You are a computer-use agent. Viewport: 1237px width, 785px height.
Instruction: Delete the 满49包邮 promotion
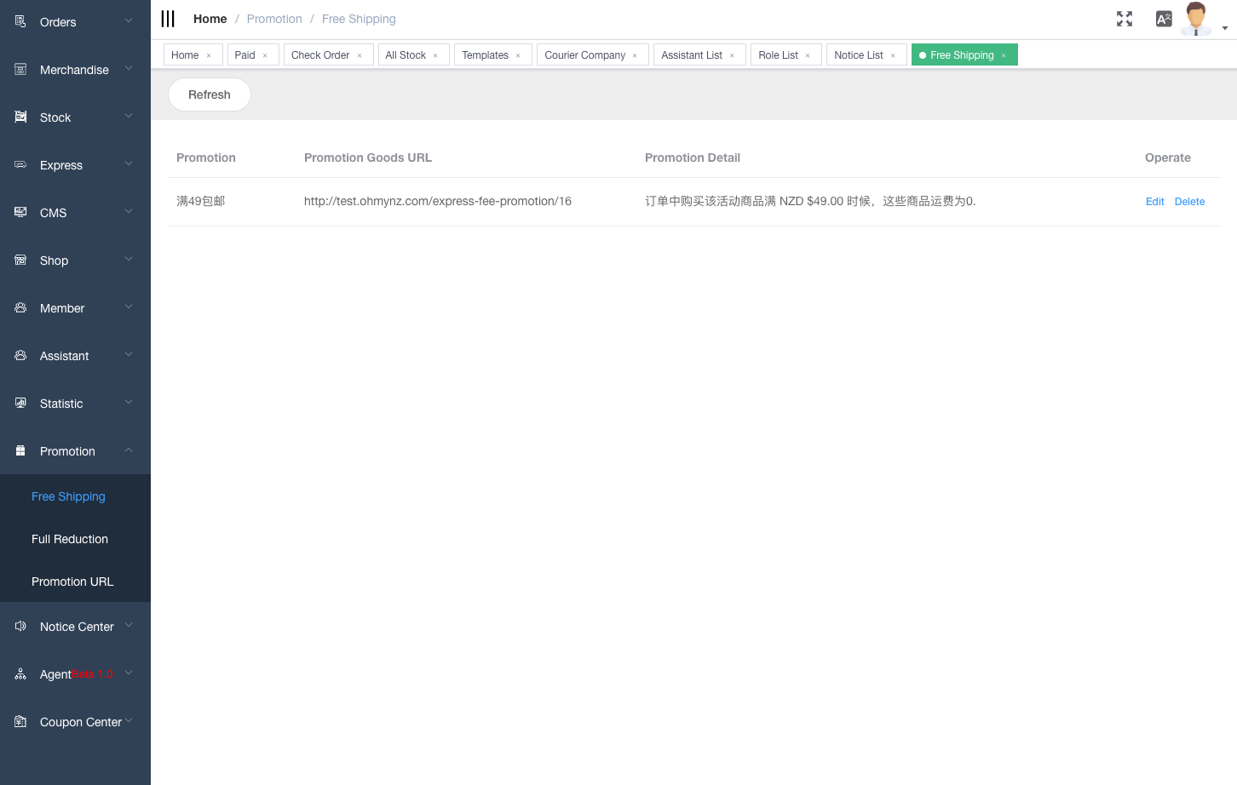tap(1189, 202)
